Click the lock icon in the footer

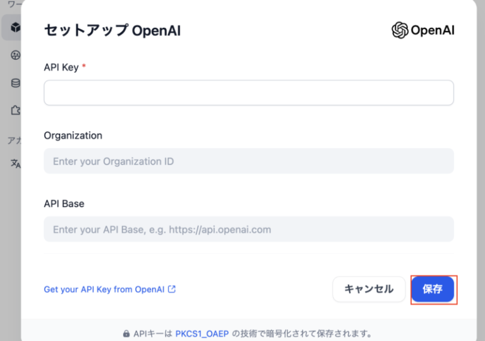click(x=126, y=333)
